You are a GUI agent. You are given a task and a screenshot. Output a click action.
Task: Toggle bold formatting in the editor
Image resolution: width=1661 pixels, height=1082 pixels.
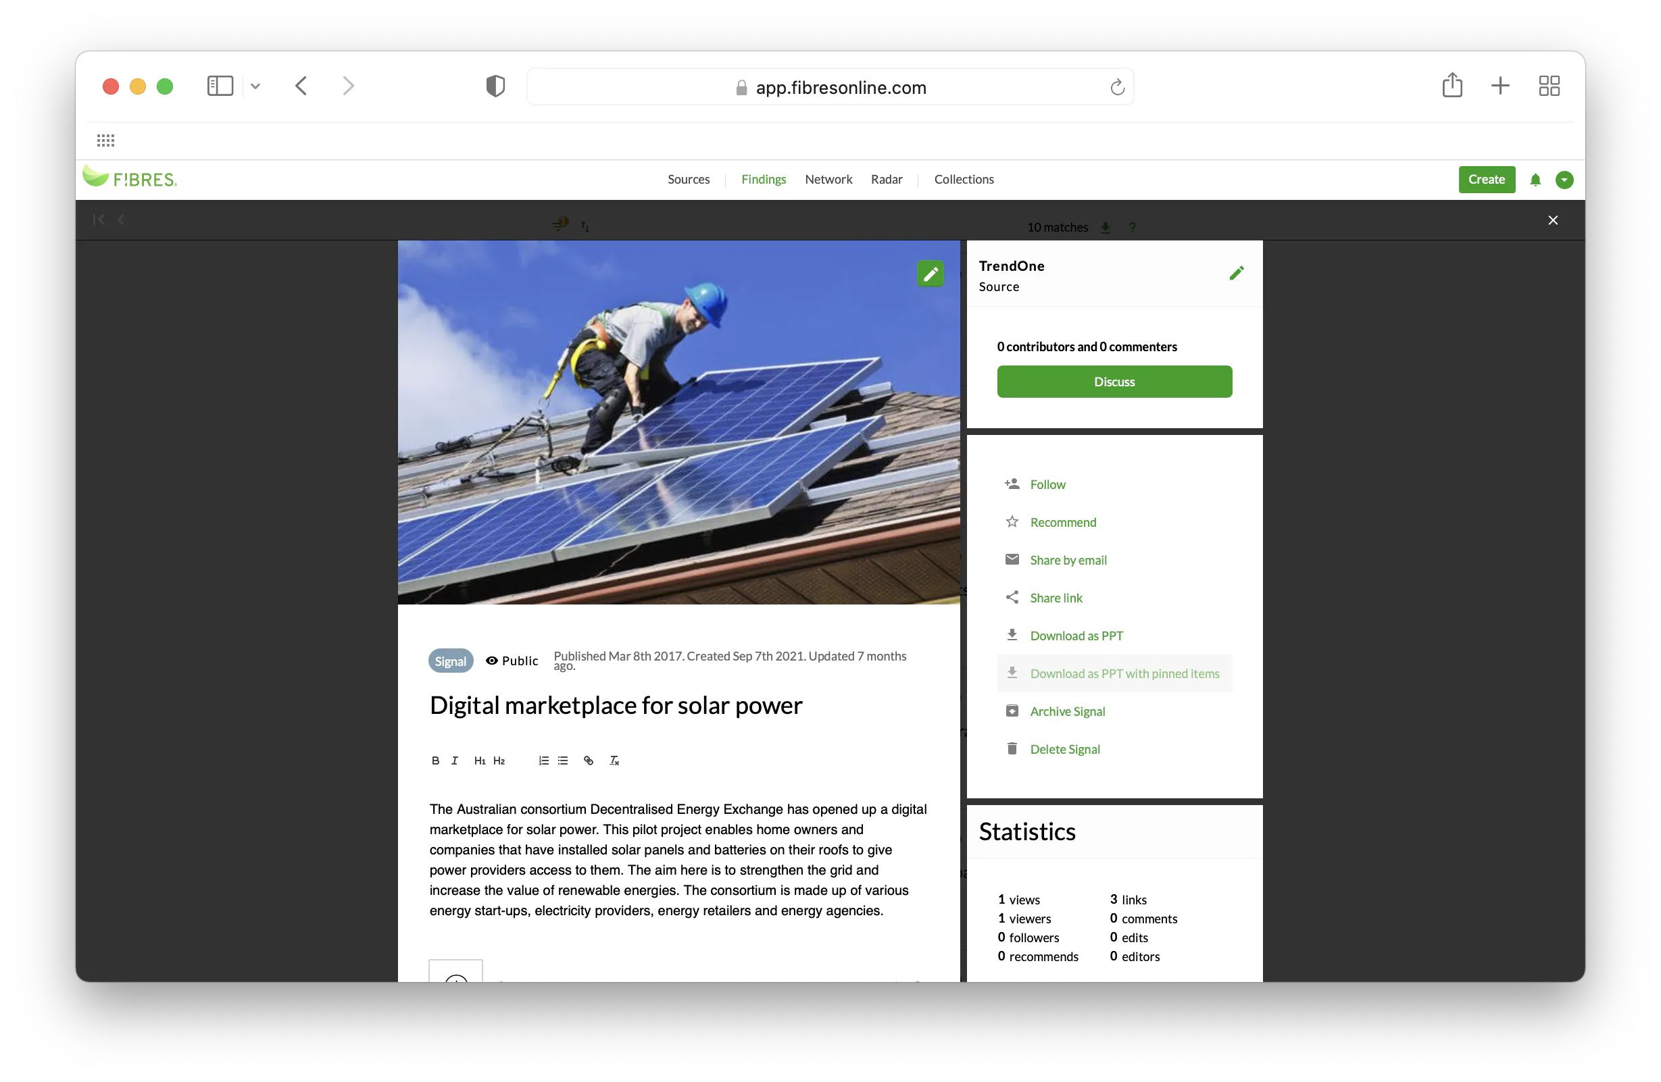pyautogui.click(x=435, y=761)
